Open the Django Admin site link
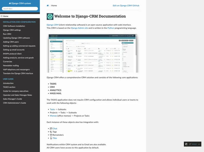204x152 pixels. click(x=79, y=28)
